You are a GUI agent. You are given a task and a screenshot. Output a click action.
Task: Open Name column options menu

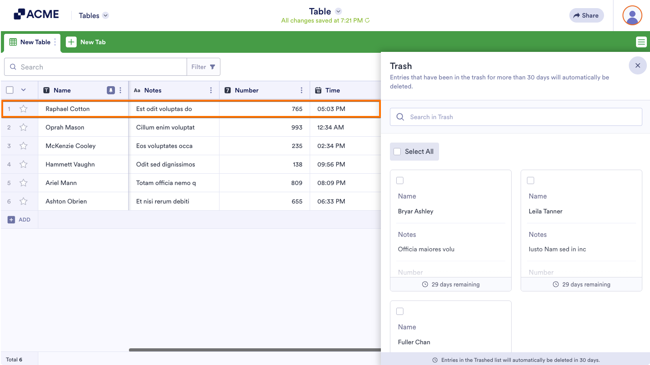120,90
